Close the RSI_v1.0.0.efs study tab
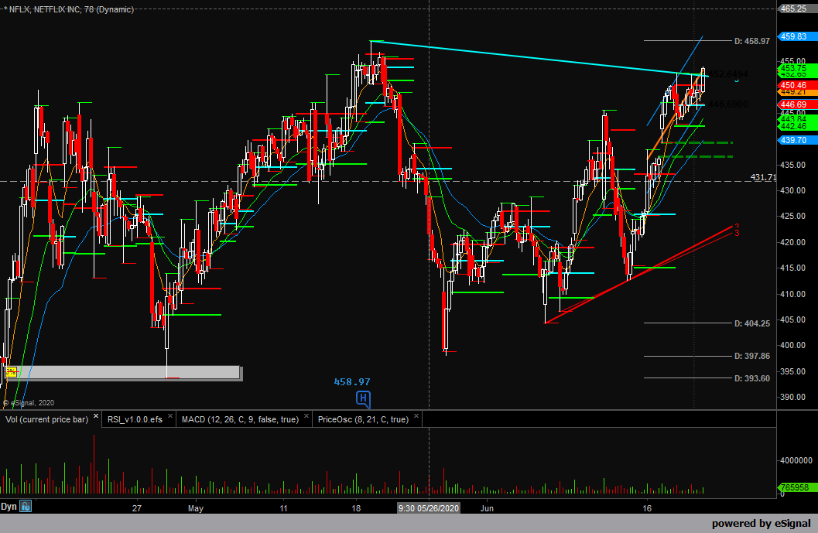This screenshot has height=533, width=818. tap(170, 416)
